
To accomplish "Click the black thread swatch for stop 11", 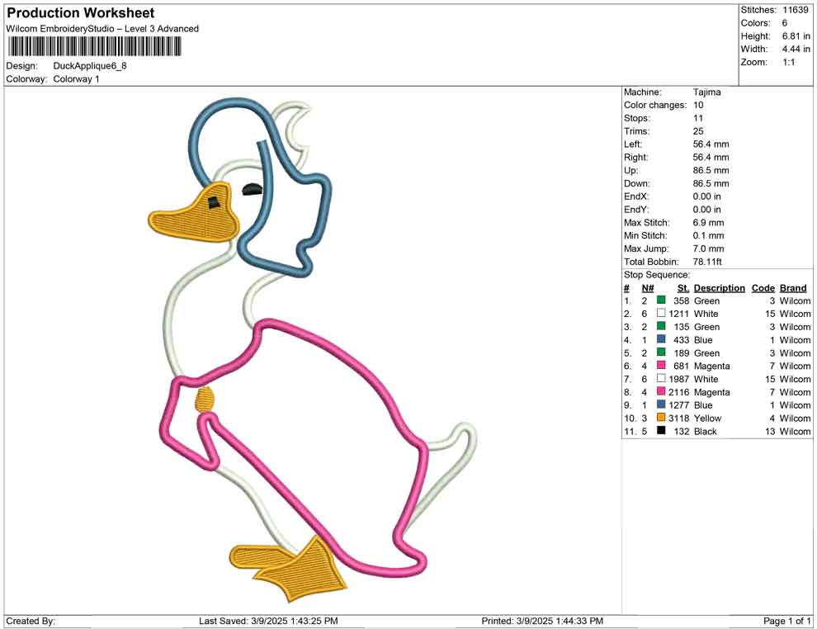I will pos(660,431).
